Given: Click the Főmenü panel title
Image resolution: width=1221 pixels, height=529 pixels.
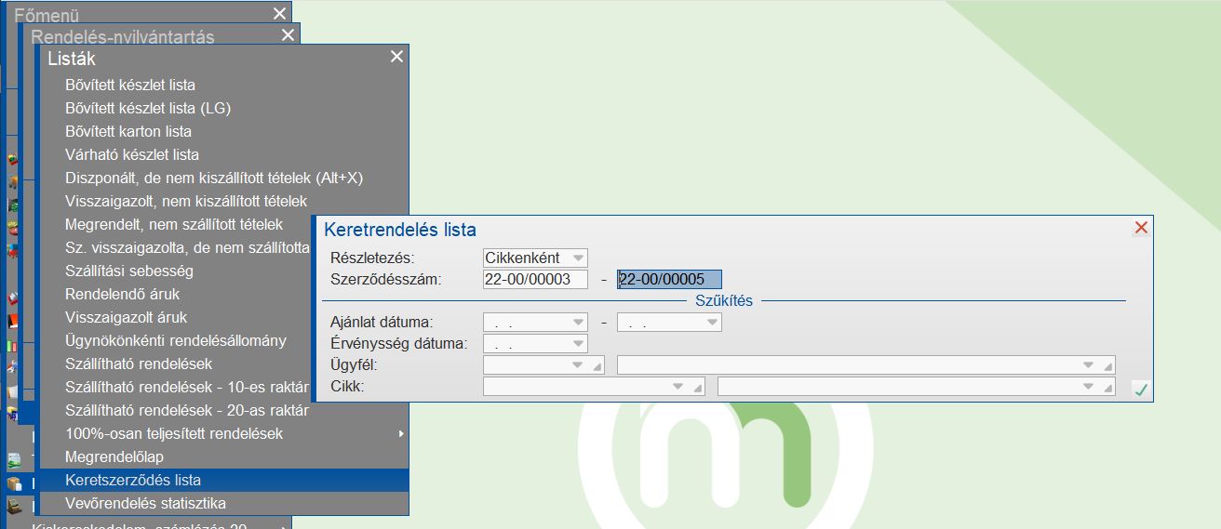Looking at the screenshot, I should pos(47,16).
